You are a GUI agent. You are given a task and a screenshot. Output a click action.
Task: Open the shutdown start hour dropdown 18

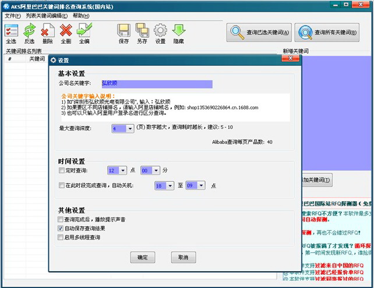click(170, 185)
